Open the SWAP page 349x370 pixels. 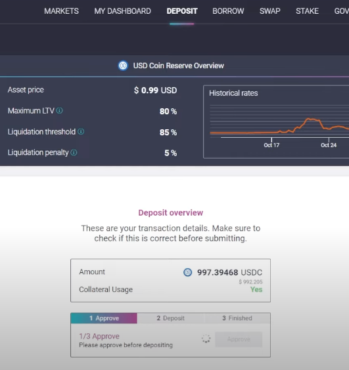click(x=269, y=11)
